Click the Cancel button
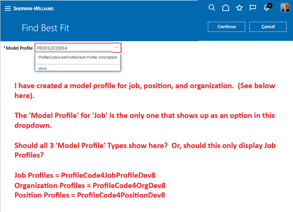The image size is (293, 212). 268,27
